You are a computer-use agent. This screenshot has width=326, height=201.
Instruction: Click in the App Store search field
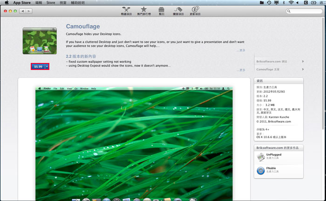(x=304, y=11)
